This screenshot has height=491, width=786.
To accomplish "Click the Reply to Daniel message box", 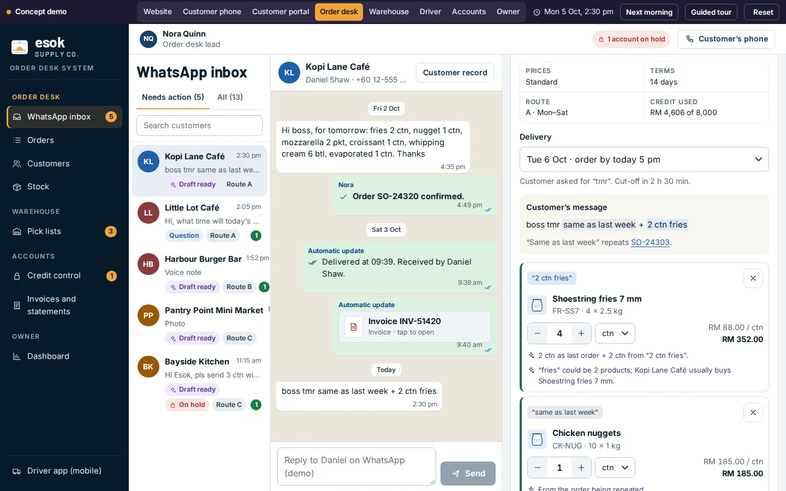I will pos(356,466).
